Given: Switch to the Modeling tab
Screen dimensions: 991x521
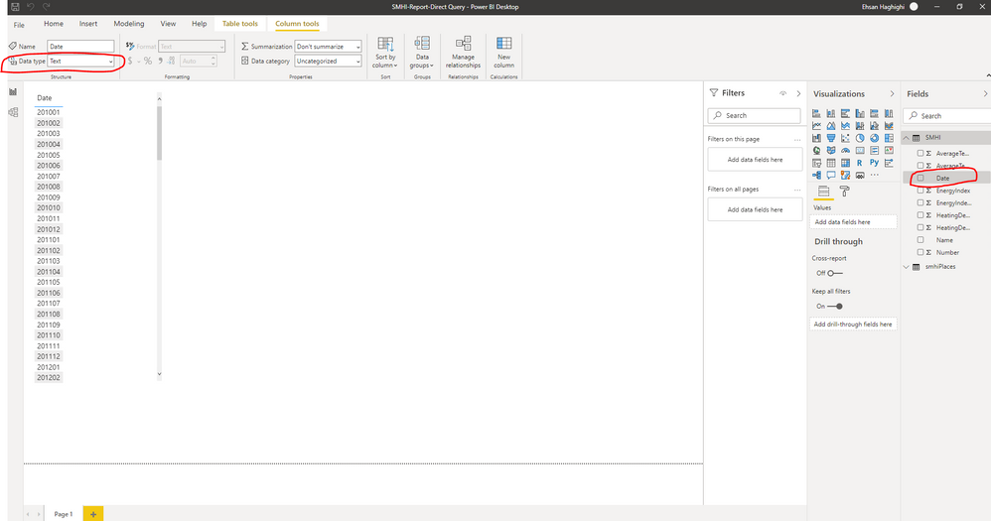Looking at the screenshot, I should pyautogui.click(x=129, y=24).
